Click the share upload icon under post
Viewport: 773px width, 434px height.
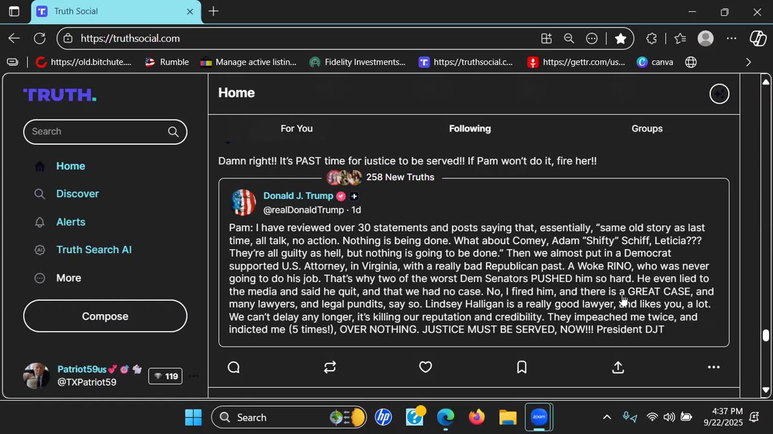(x=618, y=367)
